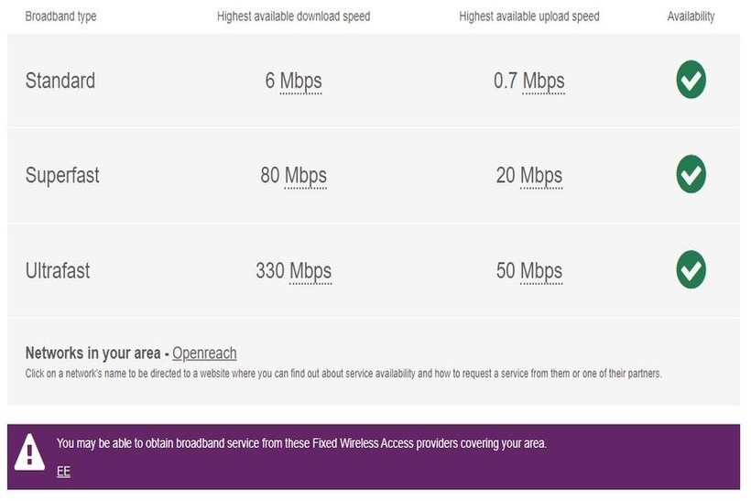Click the Ultrafast 330 Mbps download speed
This screenshot has width=751, height=501.
coord(293,271)
